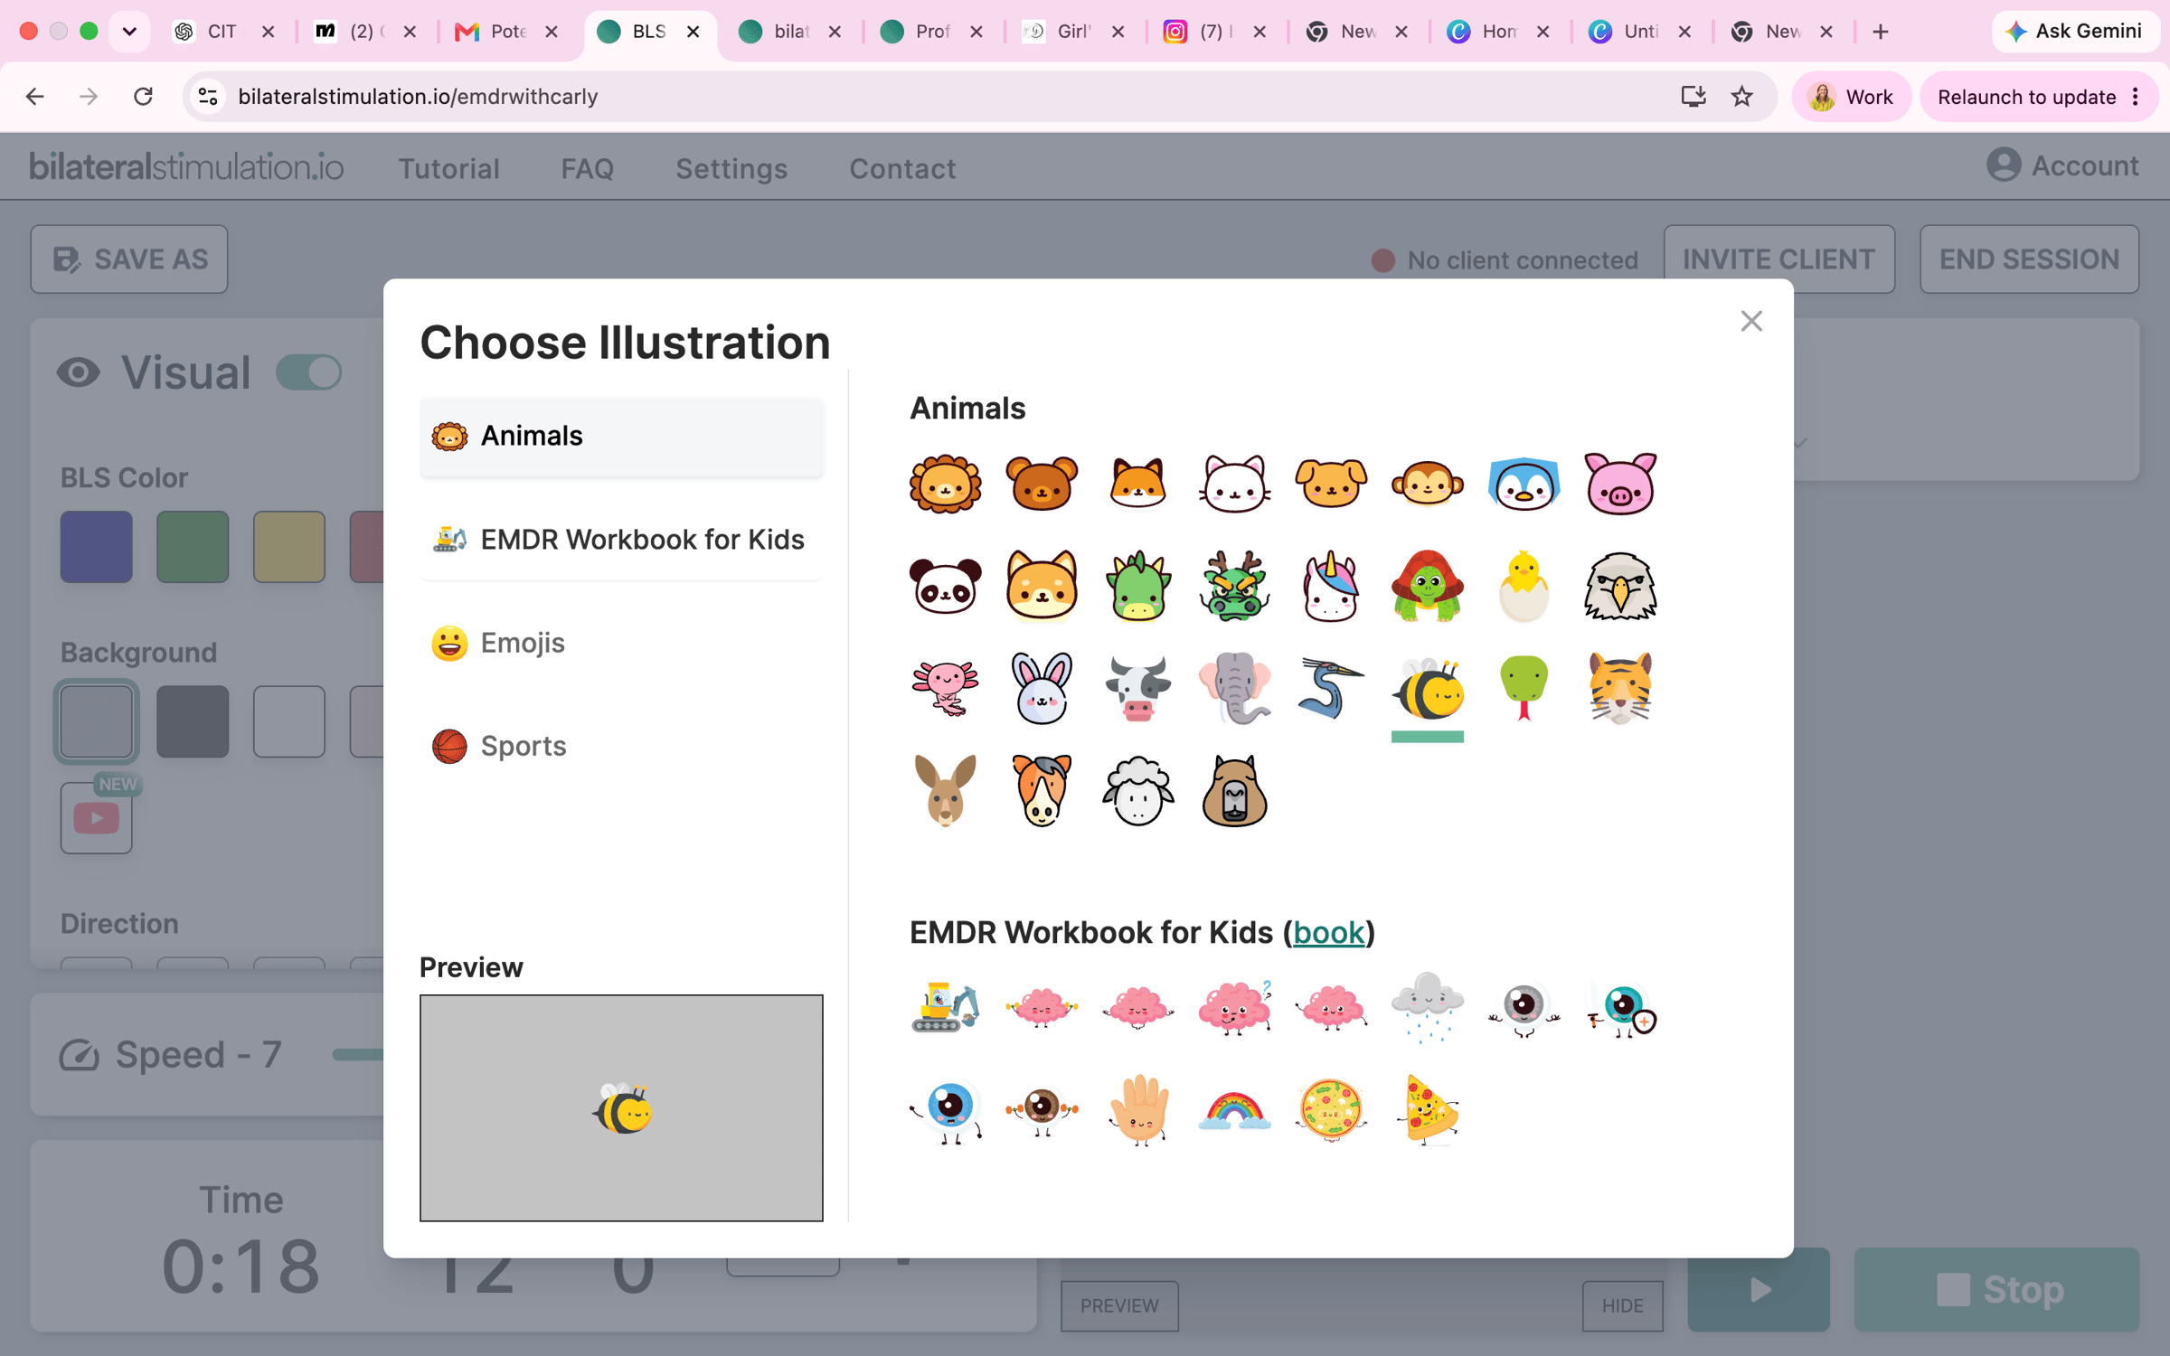
Task: Pick the rain cloud illustration
Action: [1428, 1007]
